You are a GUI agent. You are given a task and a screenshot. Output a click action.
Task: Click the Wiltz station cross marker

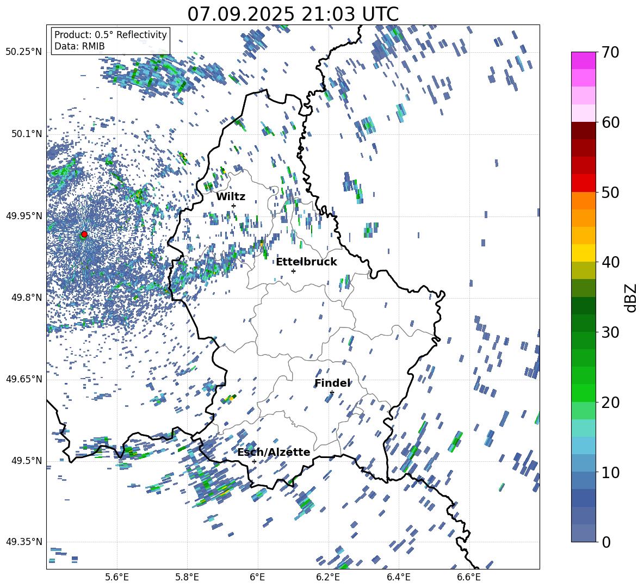coord(234,206)
